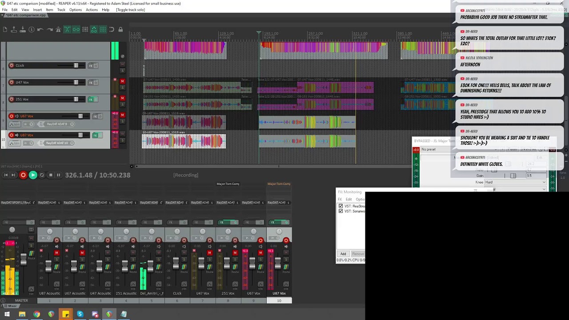
Task: Toggle the repeat loop transport button
Action: coord(42,175)
